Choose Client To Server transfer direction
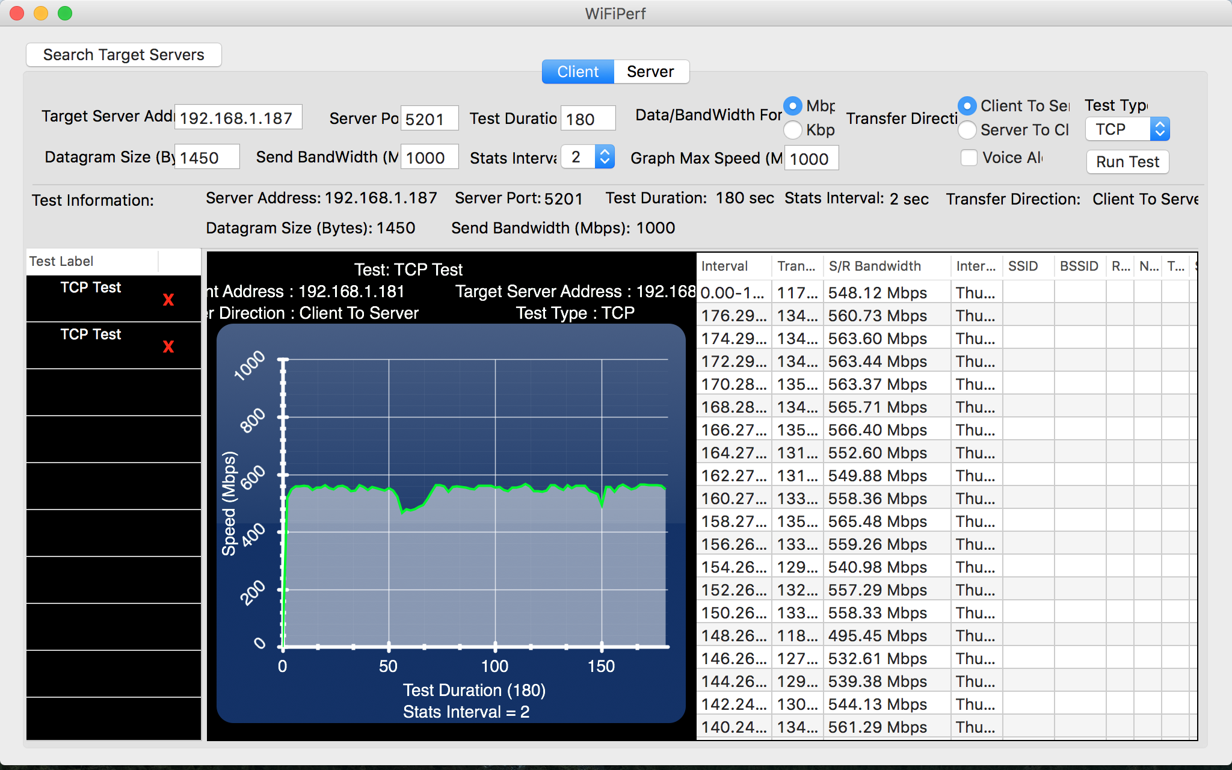This screenshot has height=770, width=1232. click(967, 106)
